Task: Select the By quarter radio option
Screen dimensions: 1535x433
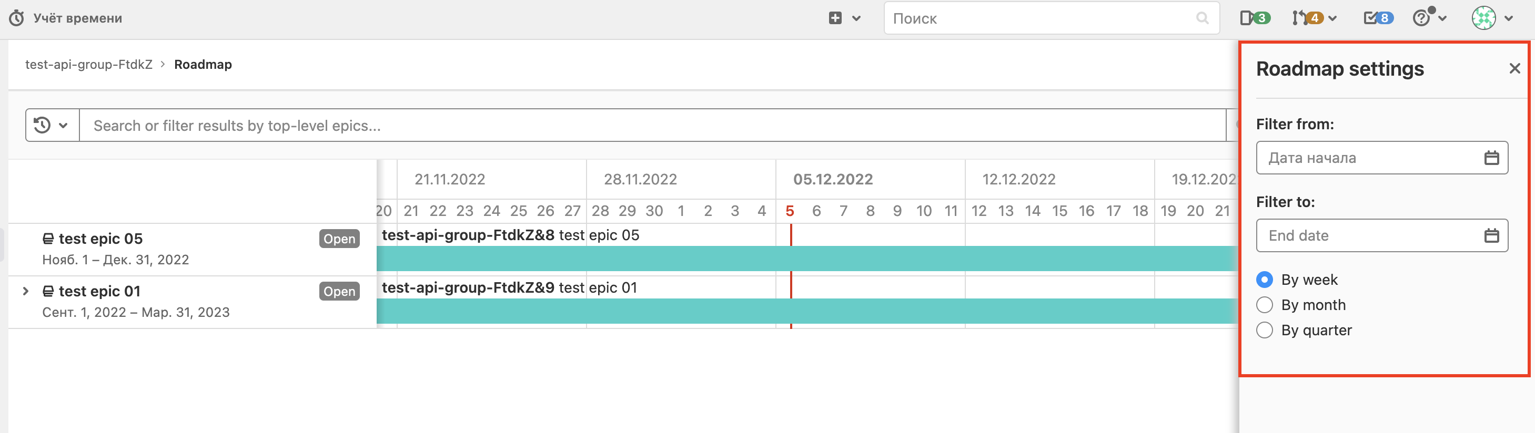Action: 1264,330
